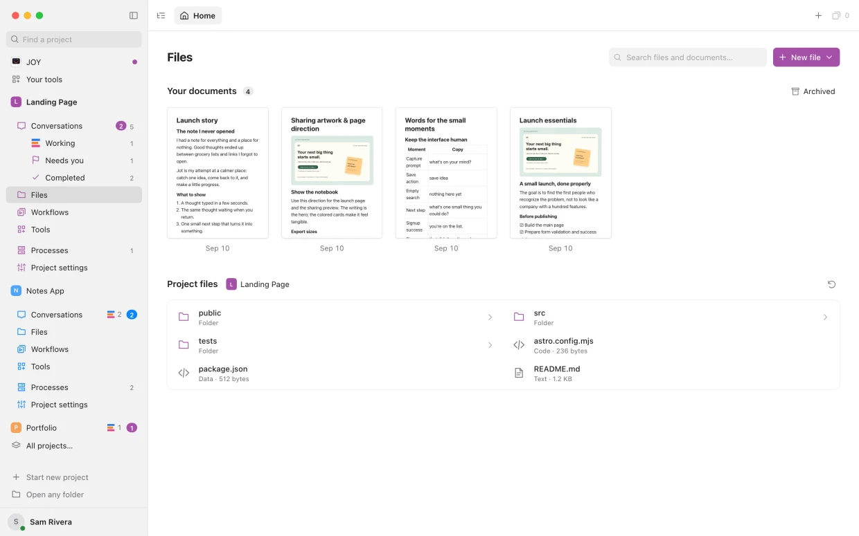Image resolution: width=859 pixels, height=536 pixels.
Task: Click Tools icon under Notes App
Action: pos(21,367)
